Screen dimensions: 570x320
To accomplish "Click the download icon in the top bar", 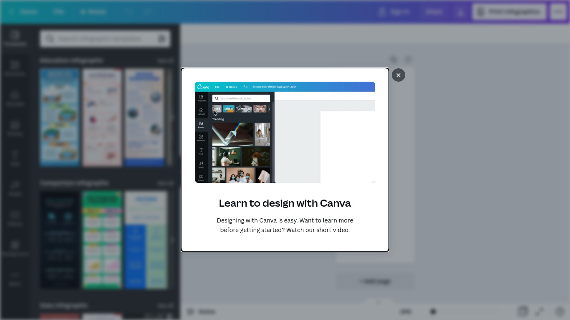I will coord(461,12).
